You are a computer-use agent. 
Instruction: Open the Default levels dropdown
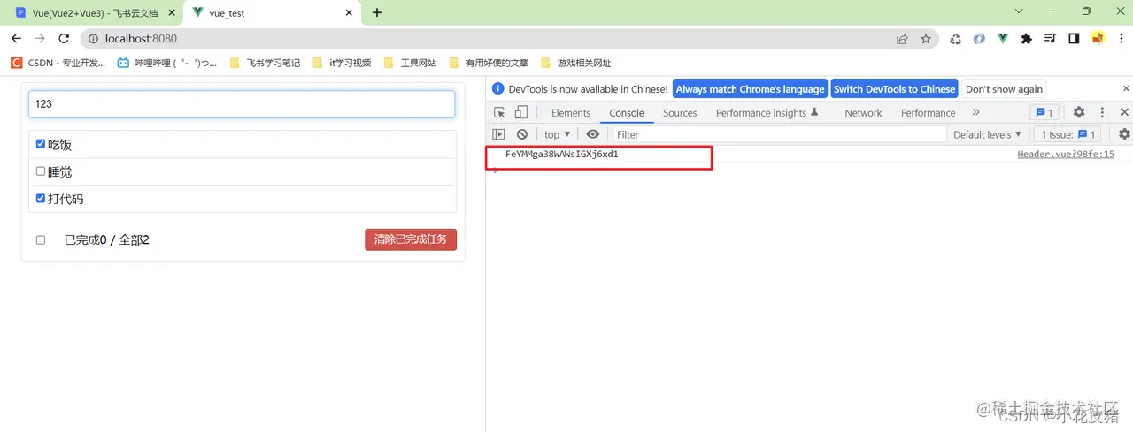[x=987, y=134]
